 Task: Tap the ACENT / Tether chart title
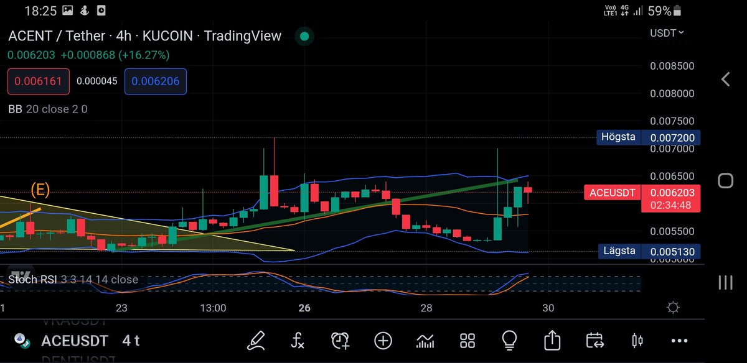[x=144, y=36]
